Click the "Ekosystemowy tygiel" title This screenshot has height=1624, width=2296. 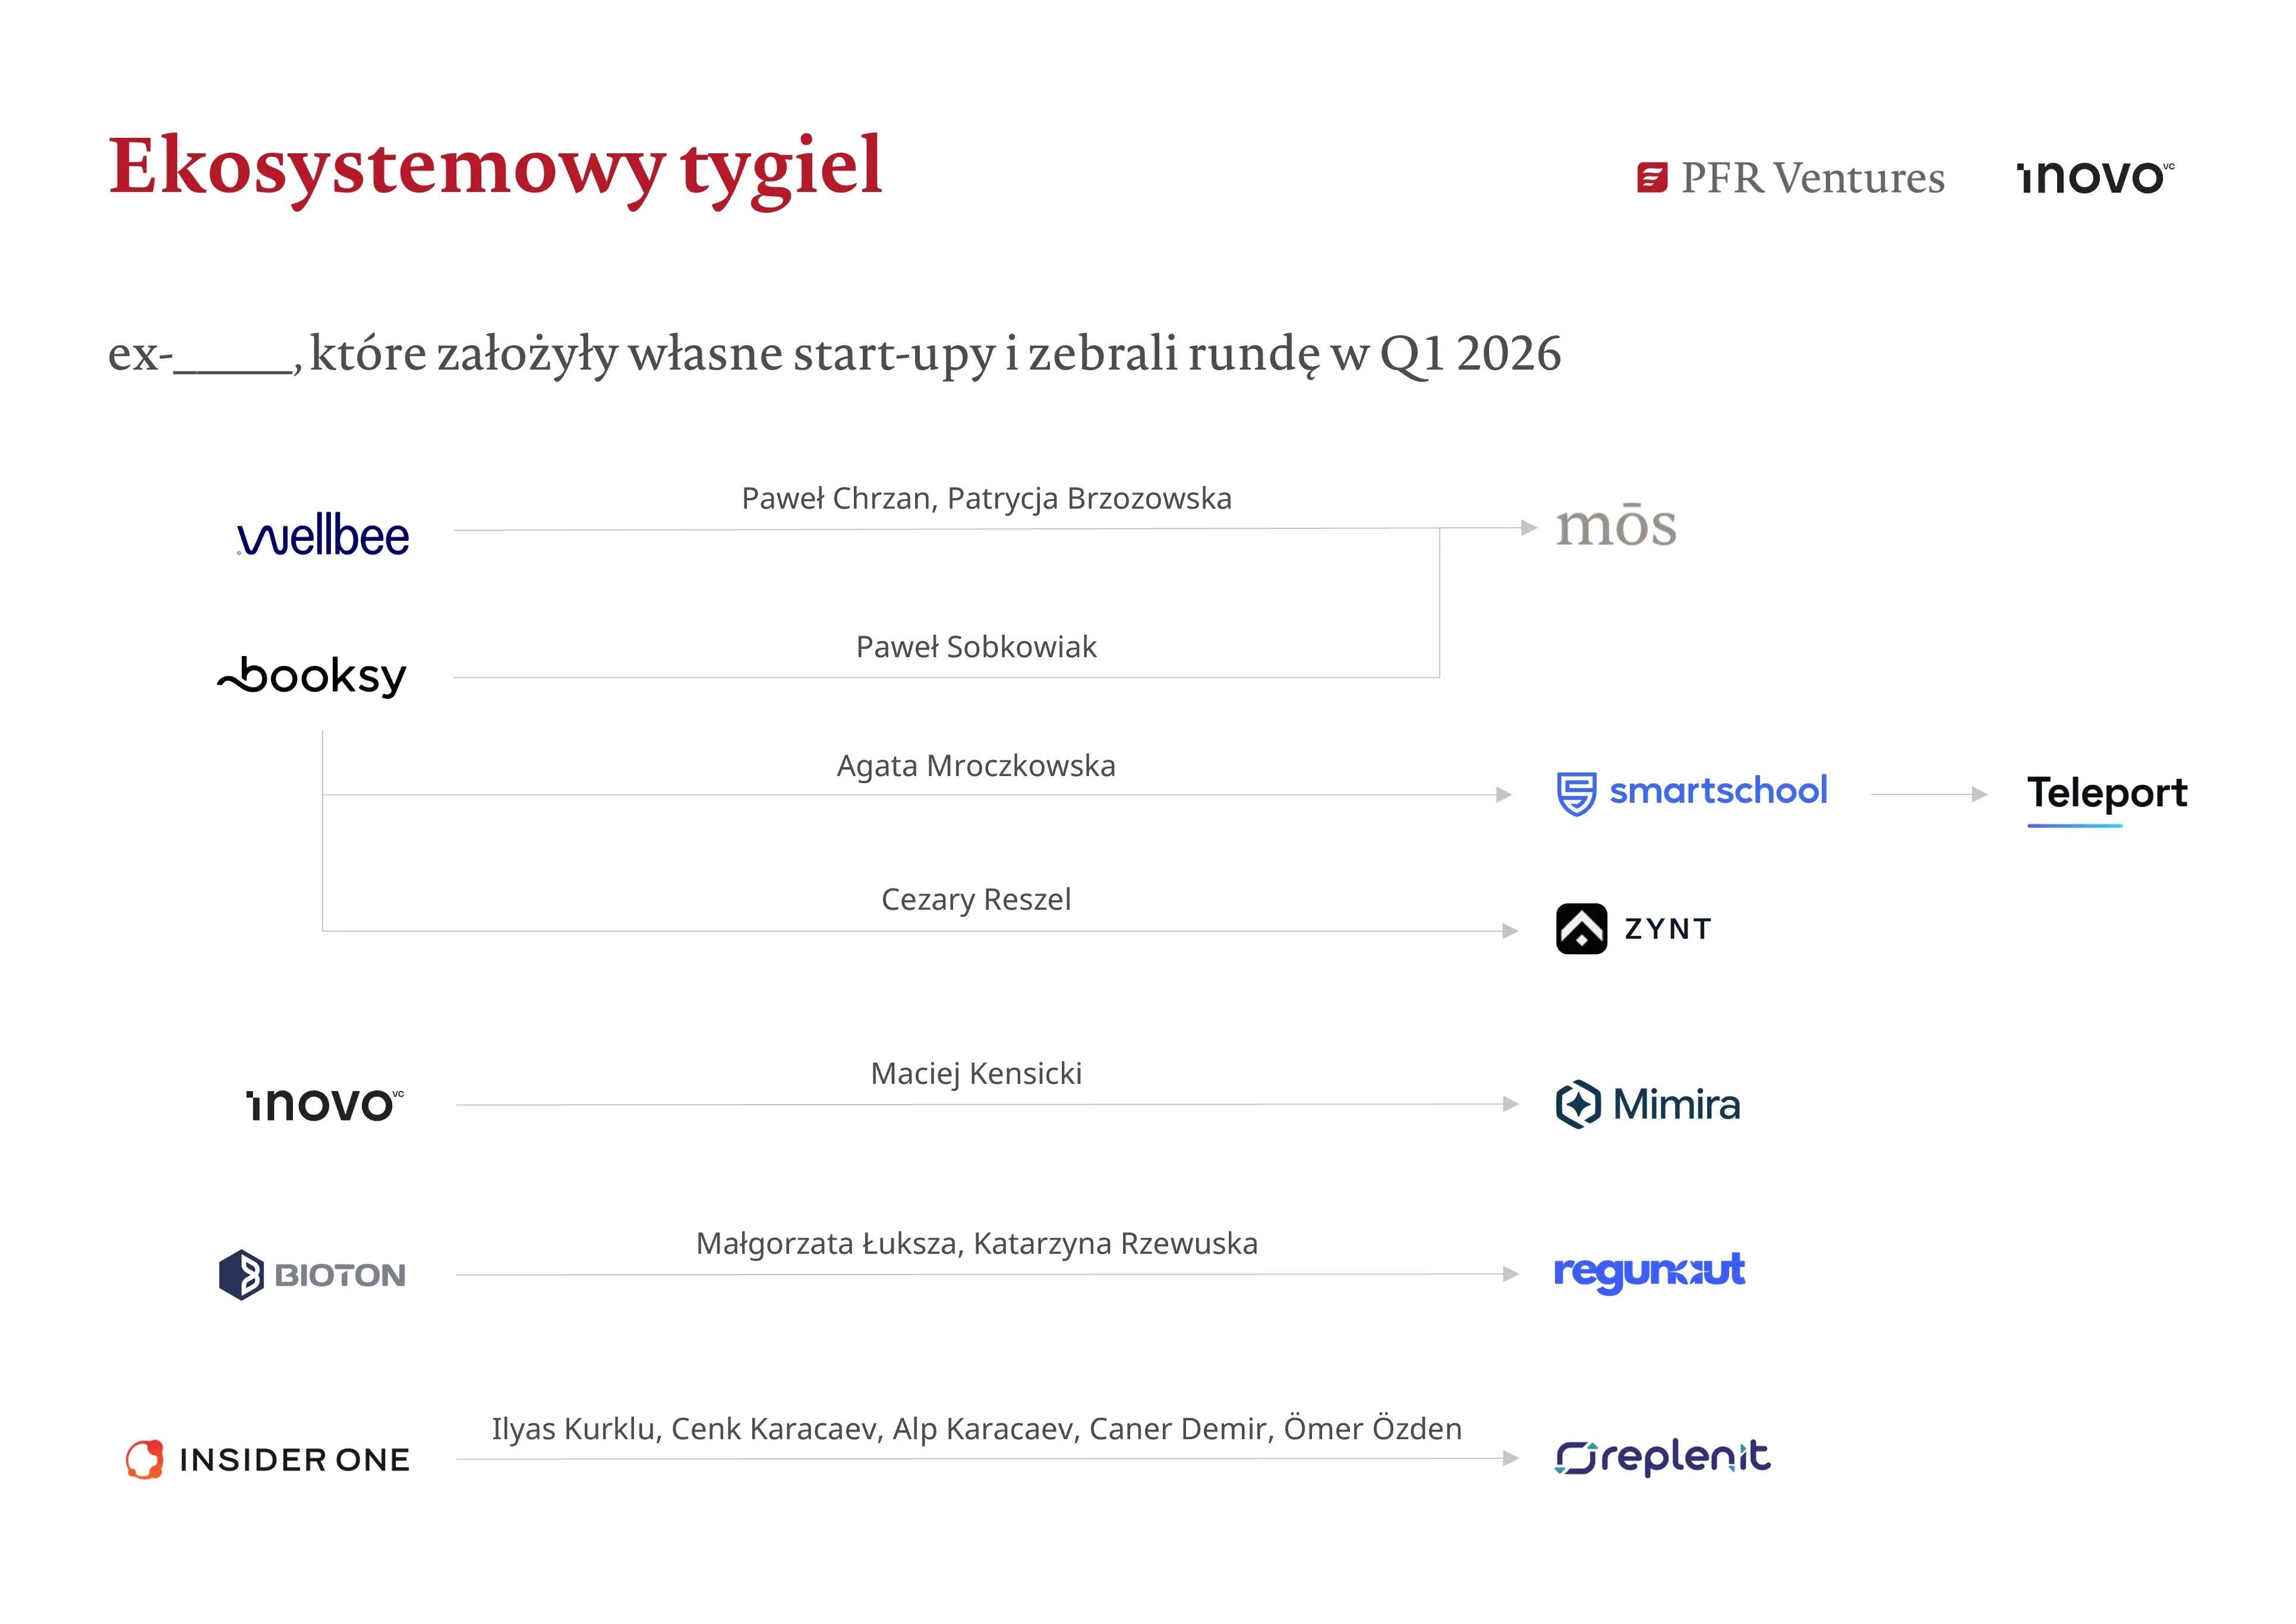pyautogui.click(x=496, y=166)
